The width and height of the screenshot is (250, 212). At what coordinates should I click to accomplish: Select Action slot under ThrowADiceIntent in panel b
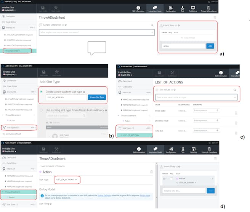click(12, 120)
